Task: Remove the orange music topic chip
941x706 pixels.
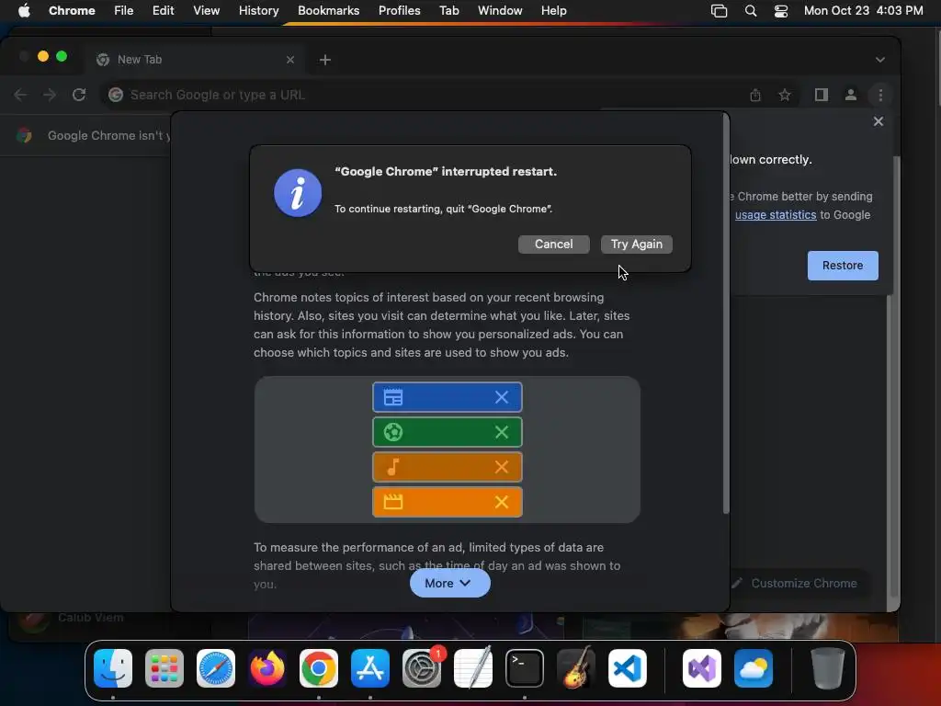Action: point(502,467)
